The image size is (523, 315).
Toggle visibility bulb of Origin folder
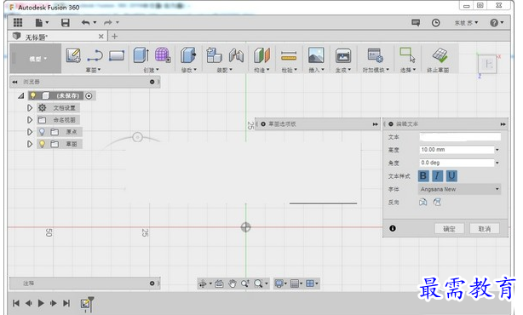[x=42, y=132]
